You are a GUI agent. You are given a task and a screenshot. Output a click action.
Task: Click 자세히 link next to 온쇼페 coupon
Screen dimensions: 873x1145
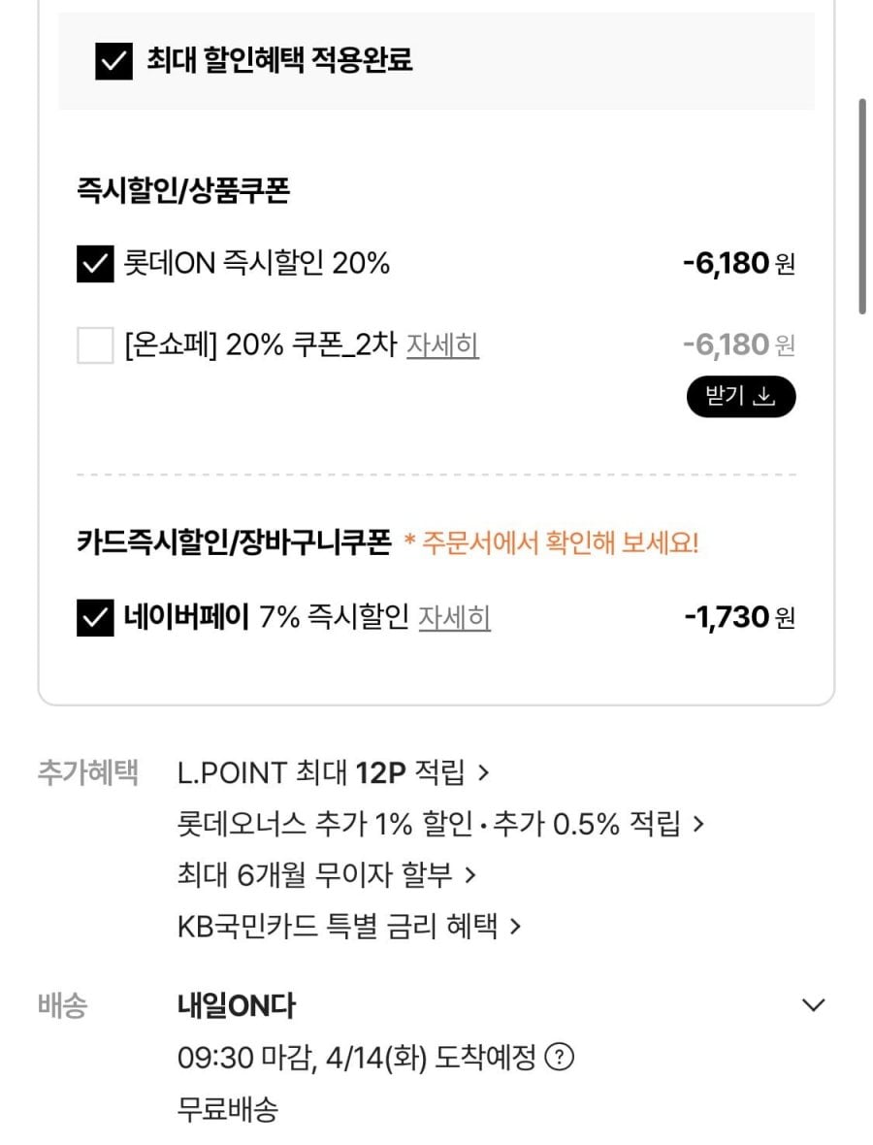click(x=442, y=344)
